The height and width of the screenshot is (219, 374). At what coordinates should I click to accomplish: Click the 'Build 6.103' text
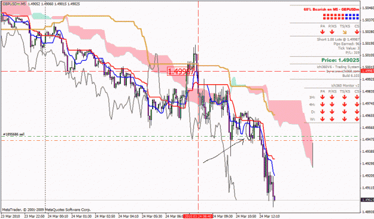pyautogui.click(x=351, y=76)
